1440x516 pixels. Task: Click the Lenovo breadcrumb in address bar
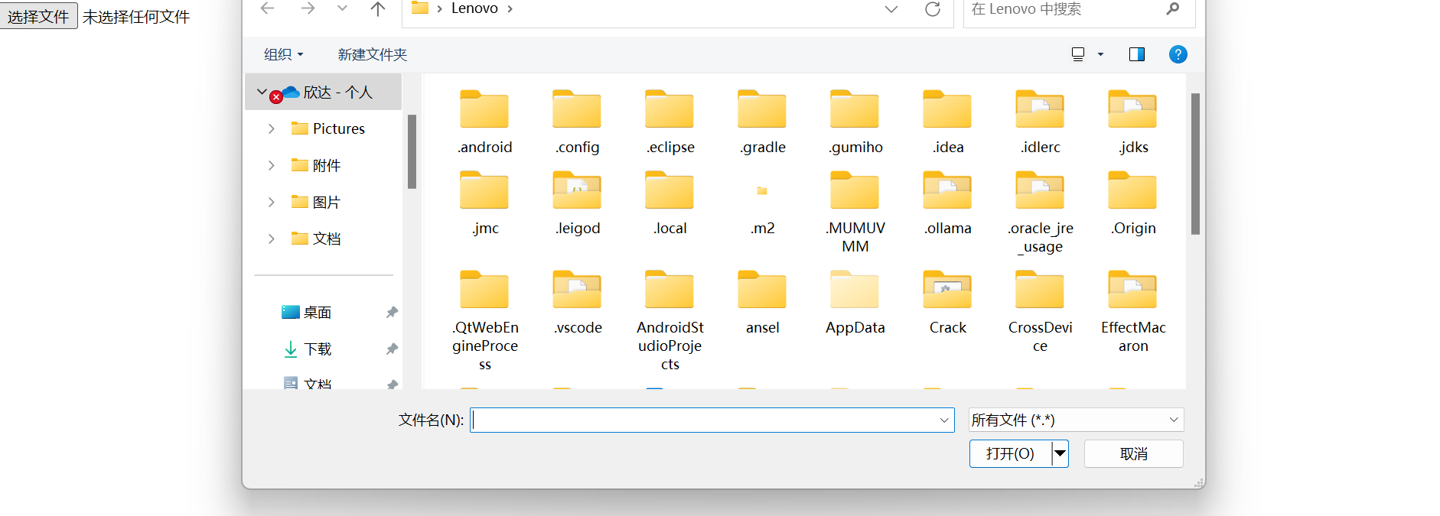474,8
